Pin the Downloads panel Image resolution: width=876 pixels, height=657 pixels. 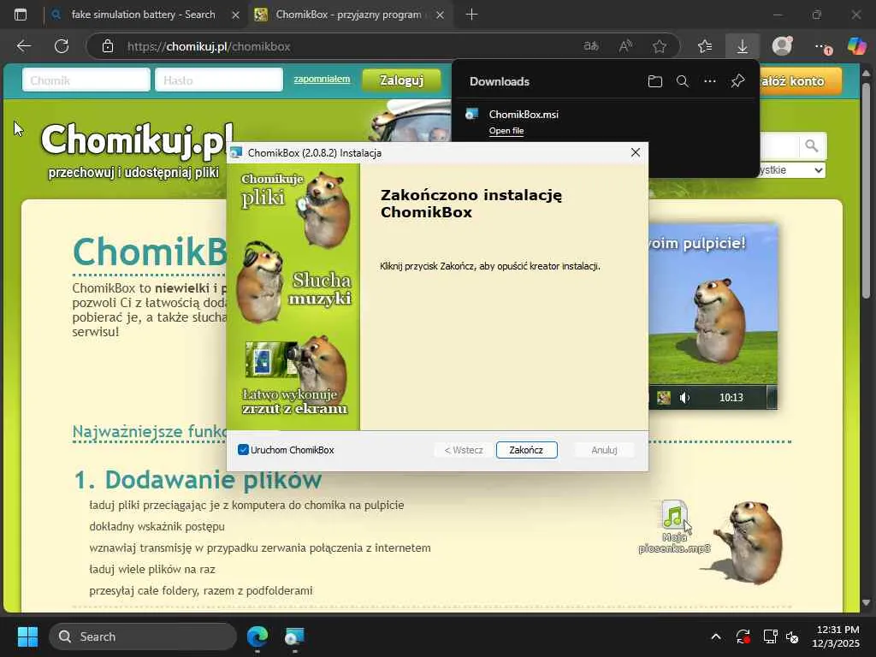(x=737, y=81)
